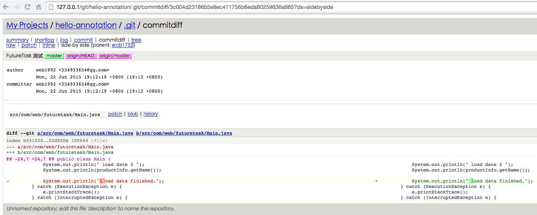Click the removed red println line

click(103, 181)
